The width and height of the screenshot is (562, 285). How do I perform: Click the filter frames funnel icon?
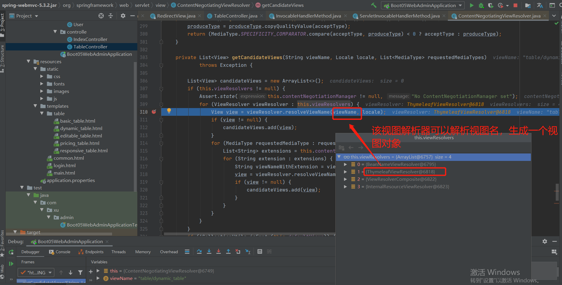pyautogui.click(x=80, y=272)
